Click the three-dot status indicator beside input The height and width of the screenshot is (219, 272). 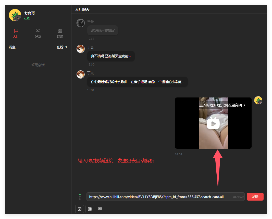click(x=80, y=197)
